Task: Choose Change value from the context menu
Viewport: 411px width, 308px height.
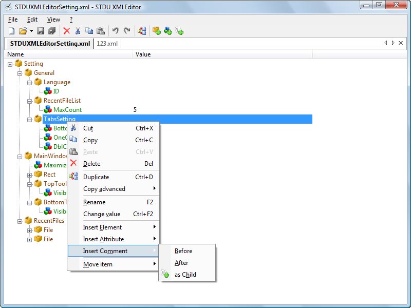Action: [x=114, y=214]
